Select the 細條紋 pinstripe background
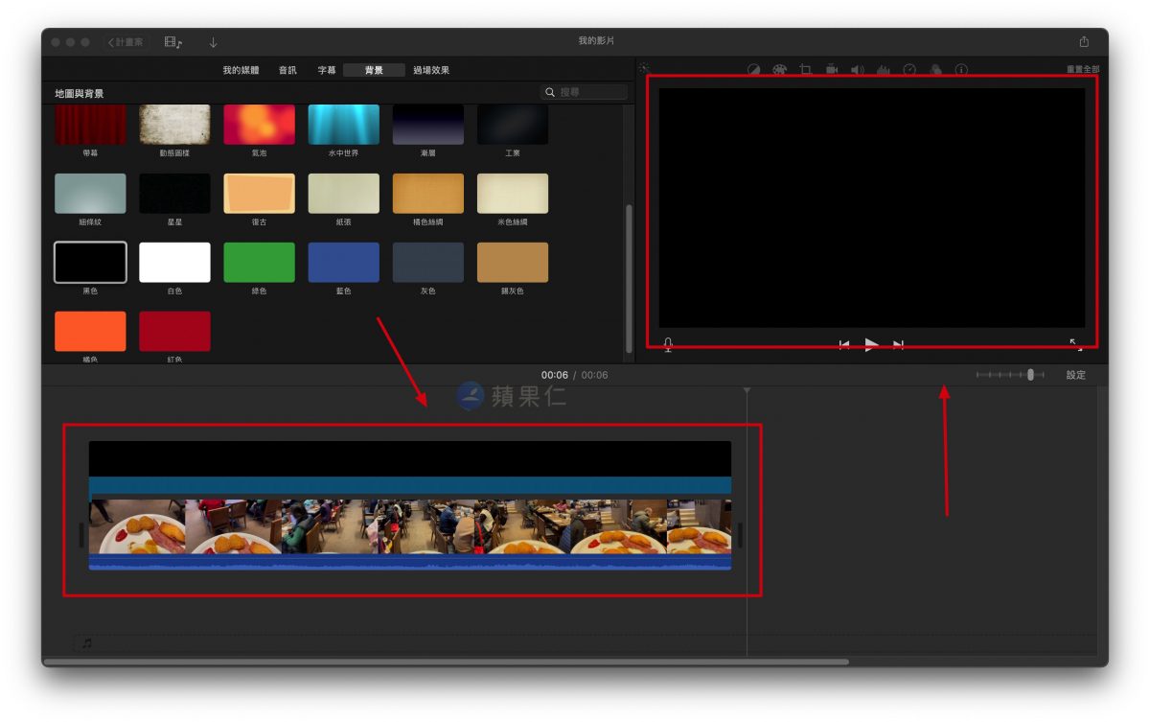Screen dimensions: 1150x722 pos(90,194)
